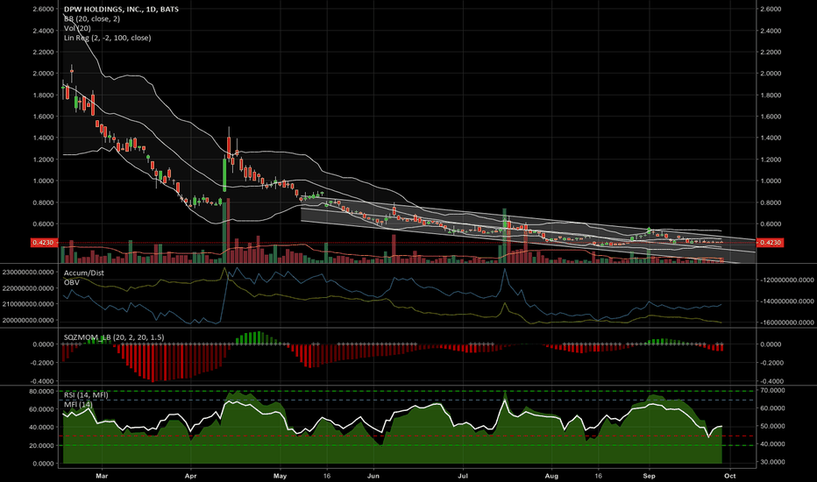Click the 2.6000 value on the left price axis
This screenshot has width=817, height=482.
[43, 9]
